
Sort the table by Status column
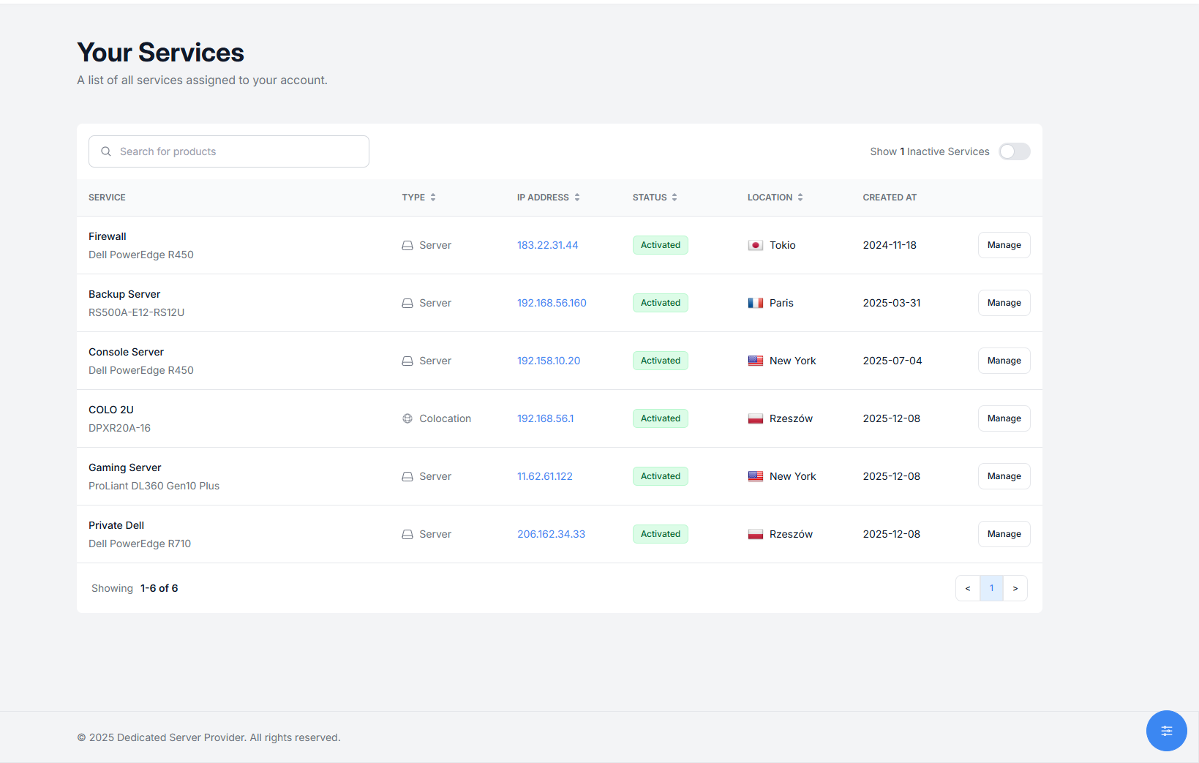point(655,198)
